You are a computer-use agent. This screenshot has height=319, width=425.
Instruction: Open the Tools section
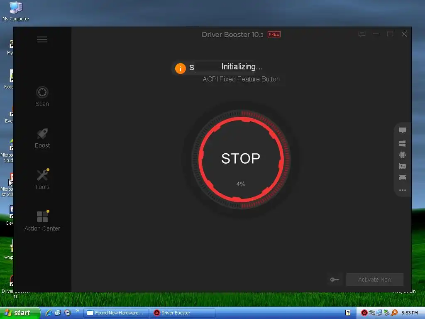pos(42,179)
